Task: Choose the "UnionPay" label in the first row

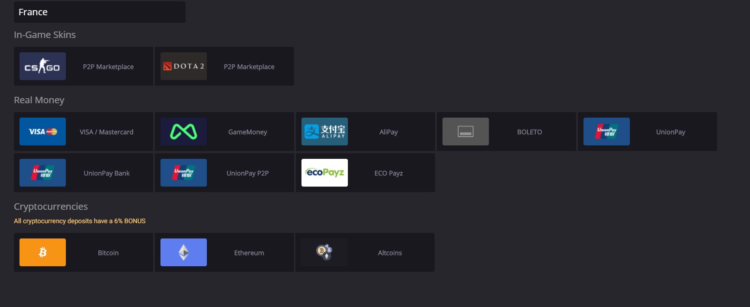Action: point(670,132)
